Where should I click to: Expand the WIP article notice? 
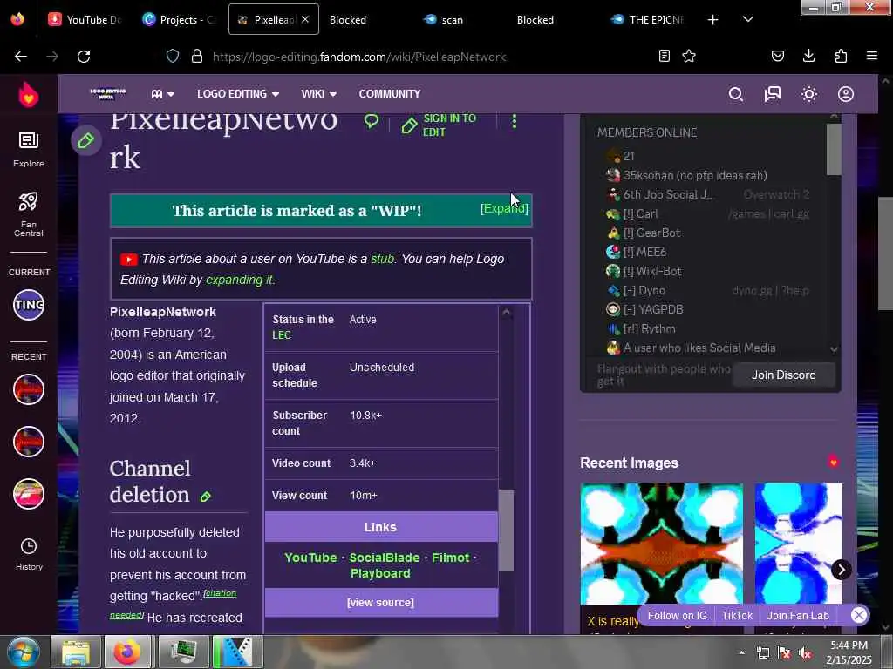click(505, 209)
